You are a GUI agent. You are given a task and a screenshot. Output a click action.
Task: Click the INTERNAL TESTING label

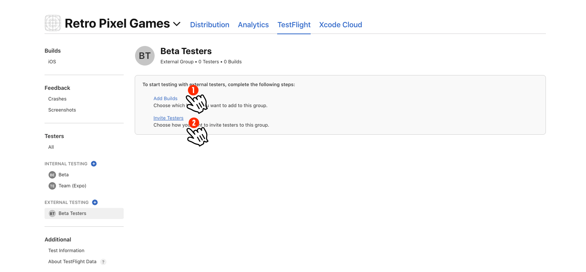[x=66, y=164]
